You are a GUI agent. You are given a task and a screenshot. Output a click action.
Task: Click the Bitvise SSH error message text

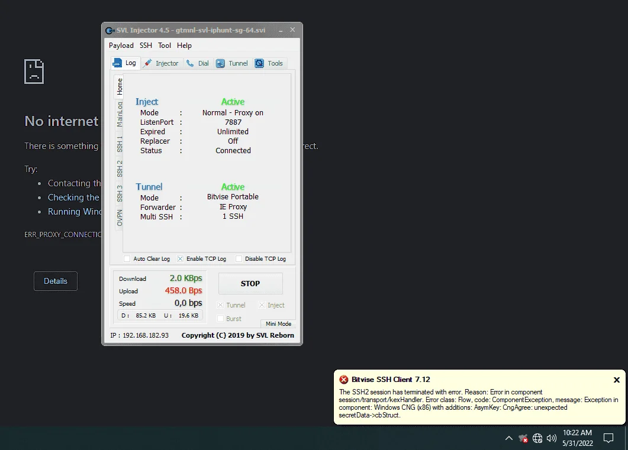point(478,404)
